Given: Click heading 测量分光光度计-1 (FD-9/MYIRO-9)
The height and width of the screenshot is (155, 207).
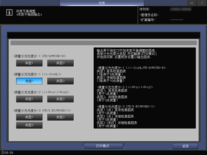Looking at the screenshot, I should pos(40,56).
